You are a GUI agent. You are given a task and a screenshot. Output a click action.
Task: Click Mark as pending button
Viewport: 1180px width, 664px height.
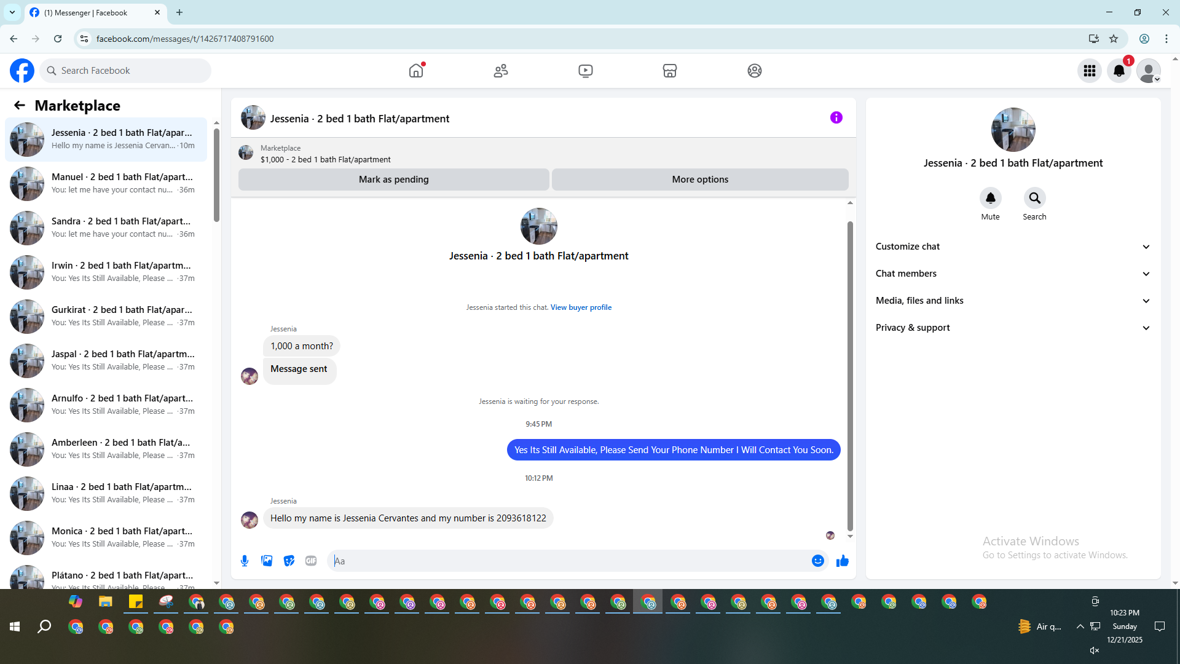(394, 180)
